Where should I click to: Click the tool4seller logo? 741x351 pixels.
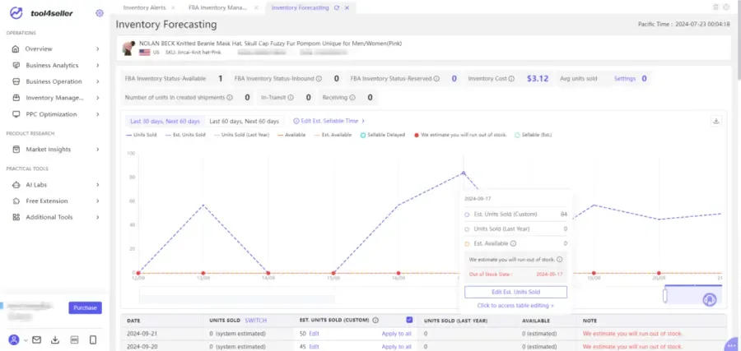(x=42, y=13)
